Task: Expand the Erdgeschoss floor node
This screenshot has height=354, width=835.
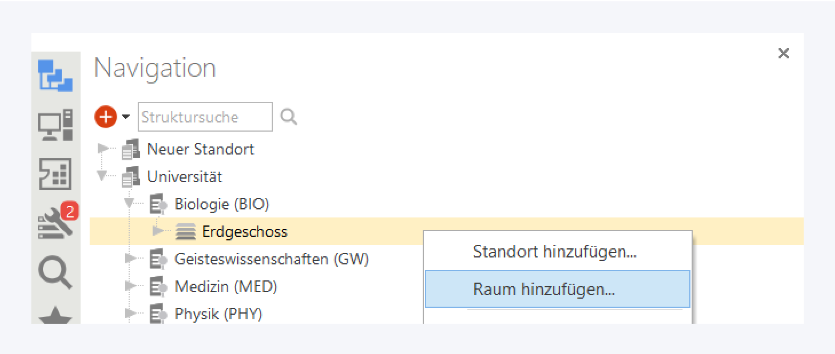Action: point(157,231)
